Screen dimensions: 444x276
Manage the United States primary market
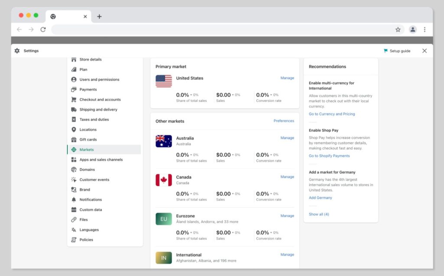tap(287, 78)
